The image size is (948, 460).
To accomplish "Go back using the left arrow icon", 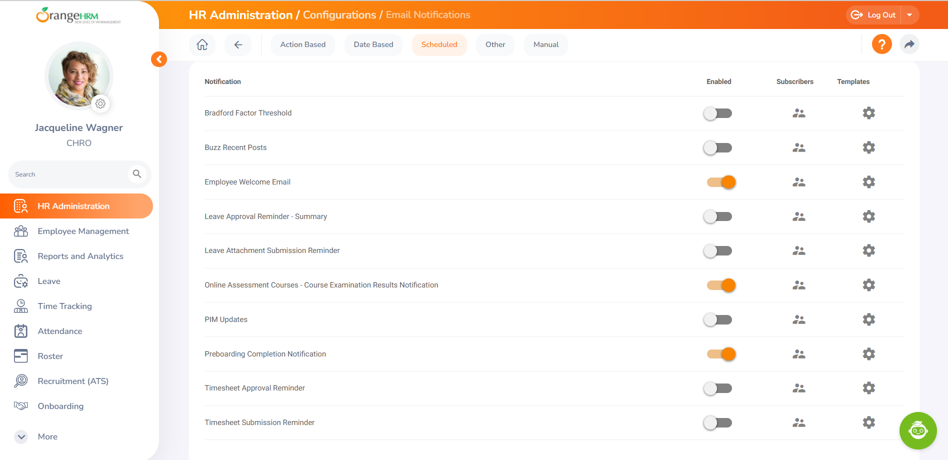I will click(238, 44).
